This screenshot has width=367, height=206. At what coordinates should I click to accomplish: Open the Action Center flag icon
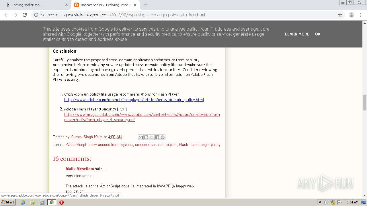(340, 202)
